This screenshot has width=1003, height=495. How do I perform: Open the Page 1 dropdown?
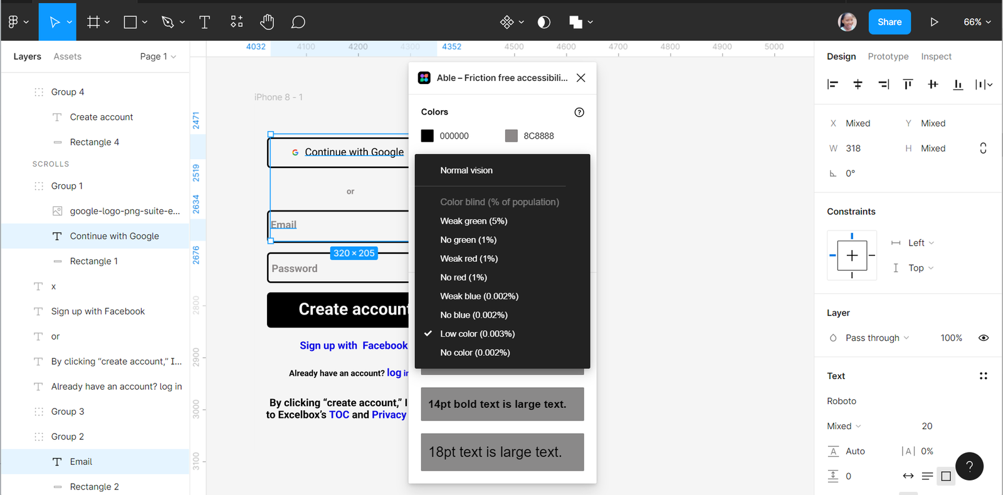tap(157, 56)
